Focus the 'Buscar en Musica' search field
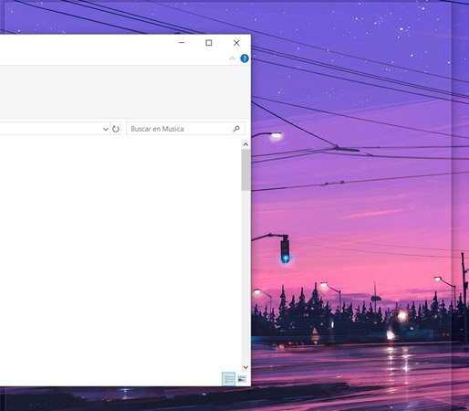The image size is (469, 411). coord(185,129)
